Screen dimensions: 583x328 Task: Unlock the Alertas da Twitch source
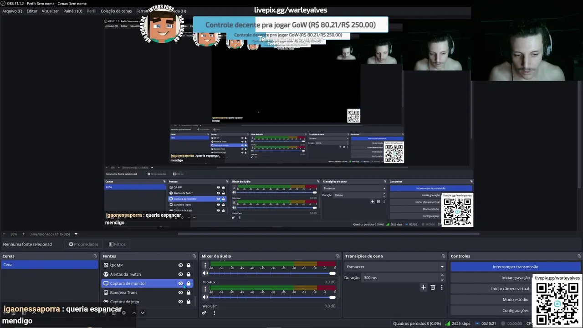coord(189,274)
